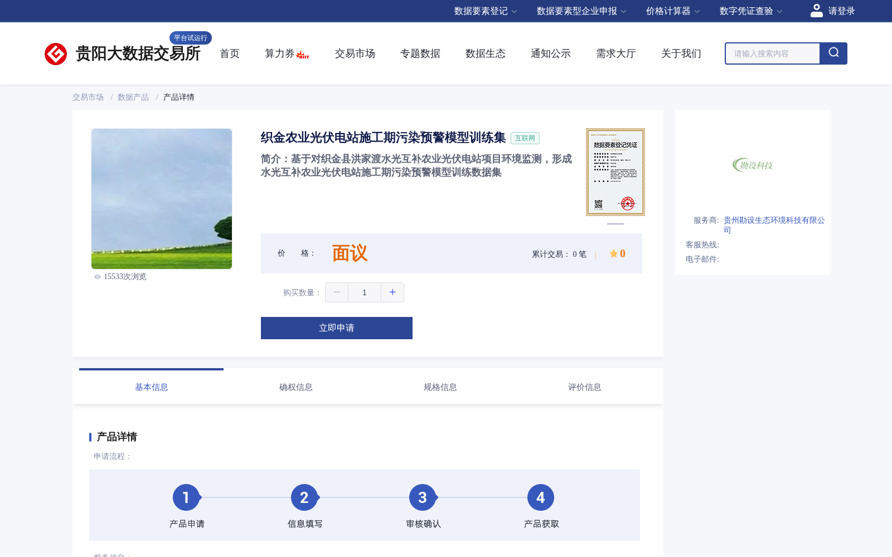
Task: Click the 累计交易: 0 笔 text
Action: tap(559, 254)
